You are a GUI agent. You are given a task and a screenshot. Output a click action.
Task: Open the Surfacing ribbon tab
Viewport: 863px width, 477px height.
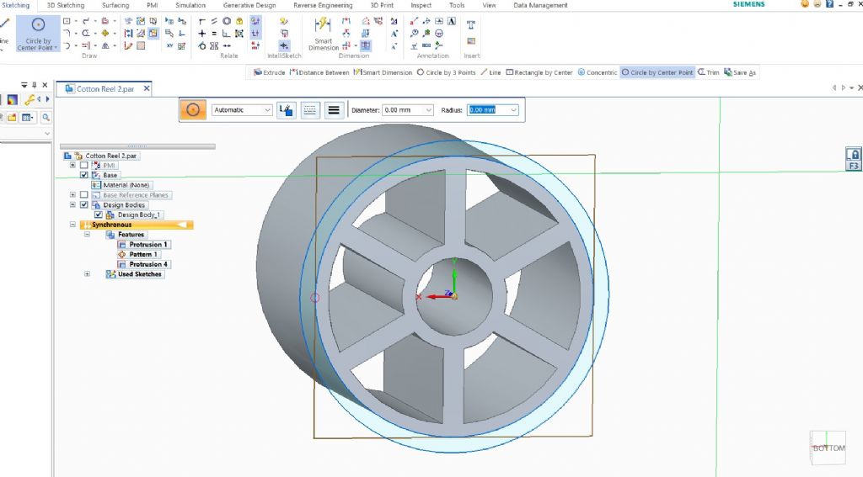pos(115,5)
